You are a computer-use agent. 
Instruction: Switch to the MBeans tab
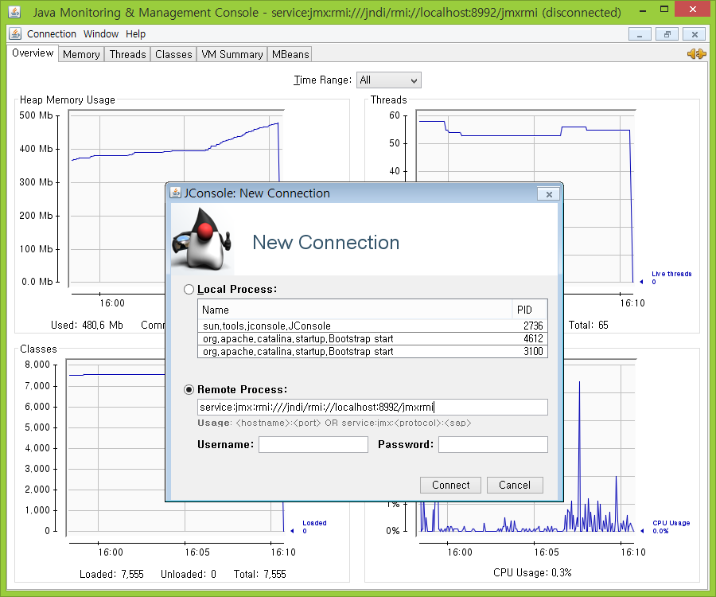[x=290, y=54]
